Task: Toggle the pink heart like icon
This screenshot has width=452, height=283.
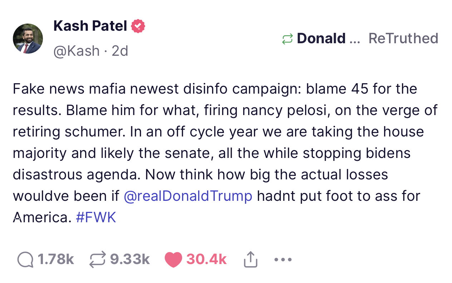Action: point(173,259)
